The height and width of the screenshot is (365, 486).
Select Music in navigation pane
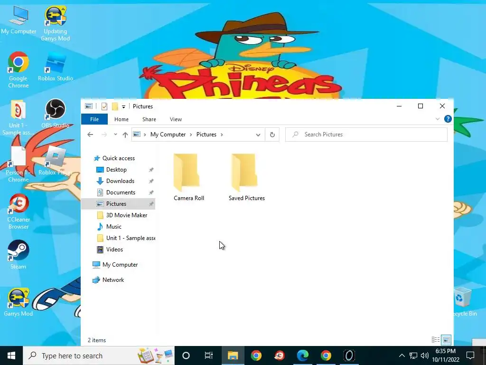pyautogui.click(x=113, y=227)
